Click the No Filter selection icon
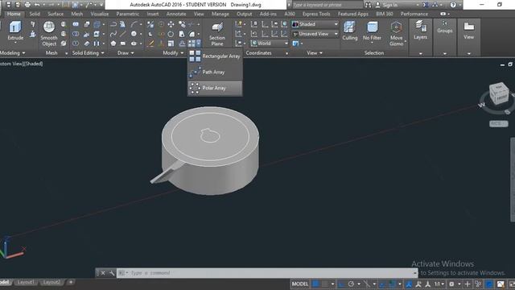The height and width of the screenshot is (290, 515). tap(372, 31)
